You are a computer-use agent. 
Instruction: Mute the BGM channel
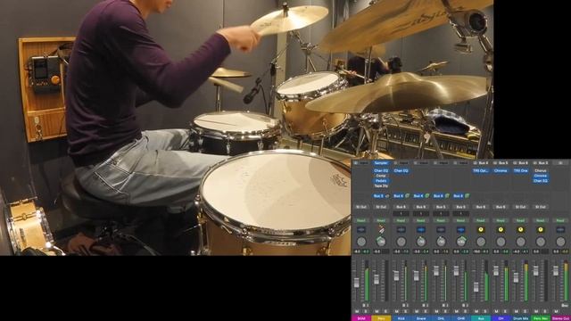357,311
